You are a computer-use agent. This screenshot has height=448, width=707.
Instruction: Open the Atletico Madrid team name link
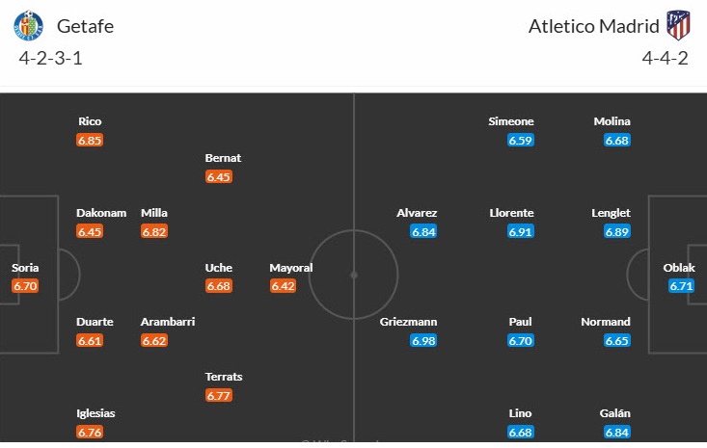tap(594, 26)
